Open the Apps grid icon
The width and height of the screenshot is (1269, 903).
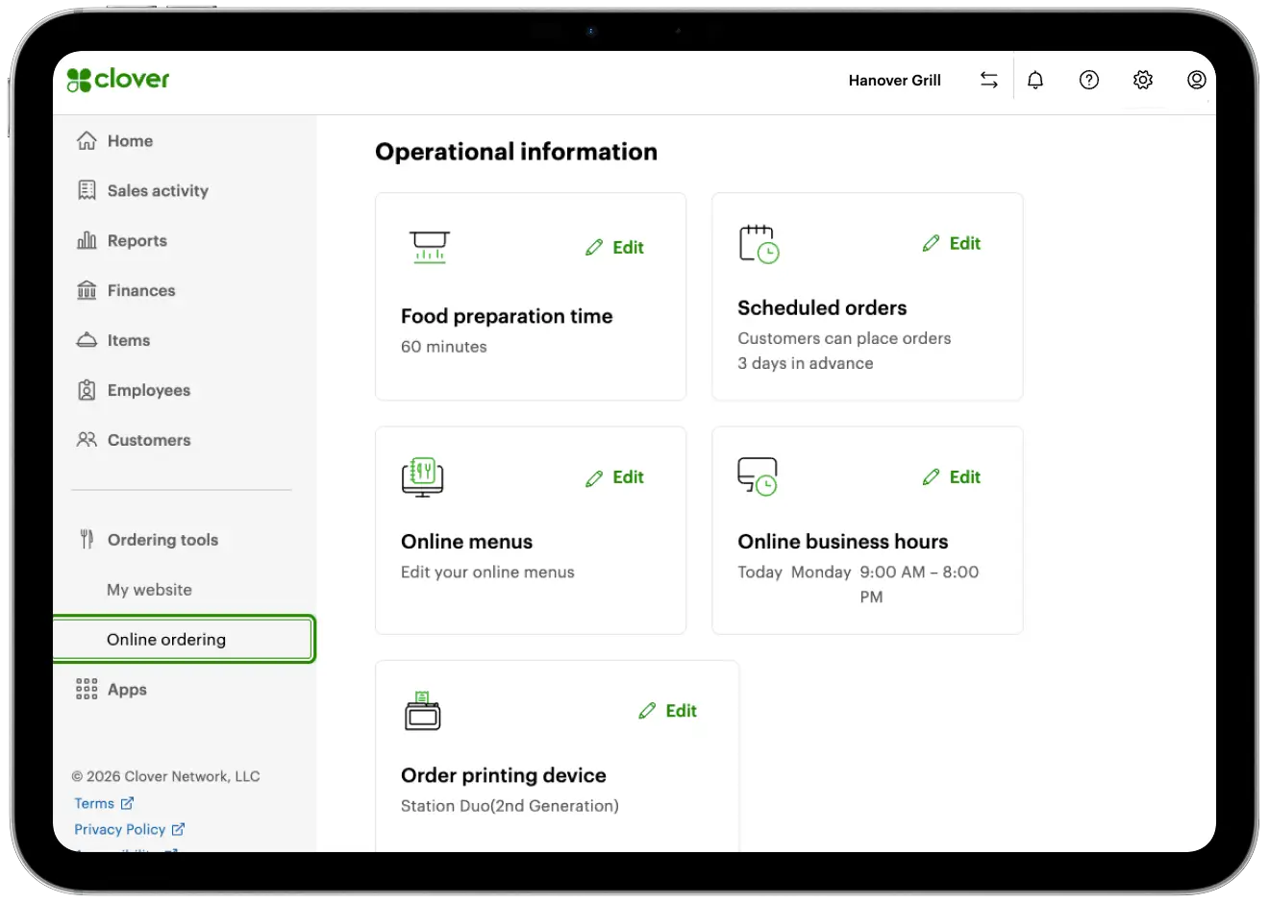pos(87,689)
